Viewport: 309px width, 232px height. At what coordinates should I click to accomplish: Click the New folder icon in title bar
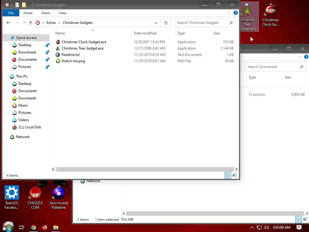click(24, 5)
